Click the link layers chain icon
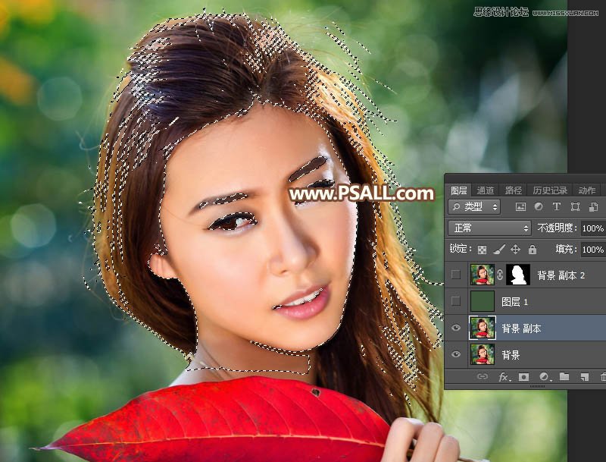Image resolution: width=606 pixels, height=462 pixels. [x=483, y=376]
